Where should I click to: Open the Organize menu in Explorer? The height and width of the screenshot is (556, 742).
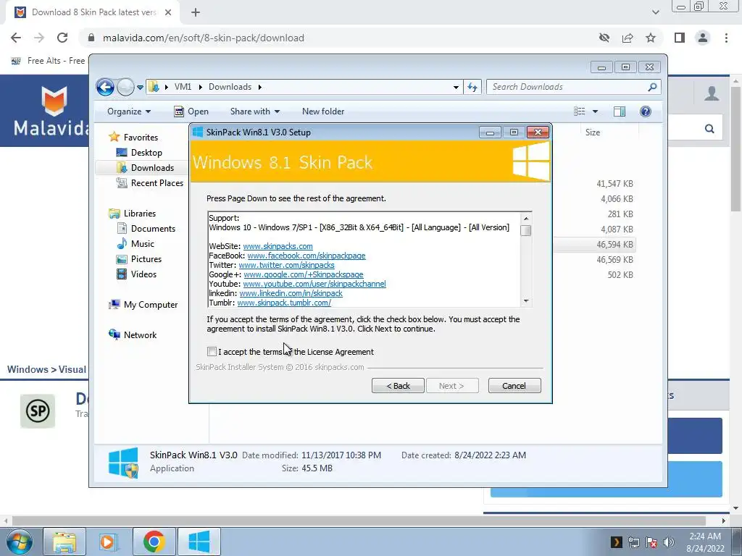tap(129, 111)
